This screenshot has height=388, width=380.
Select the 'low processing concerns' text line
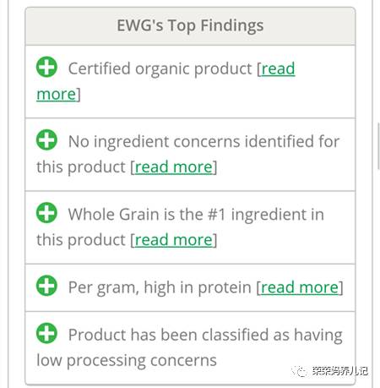click(127, 361)
